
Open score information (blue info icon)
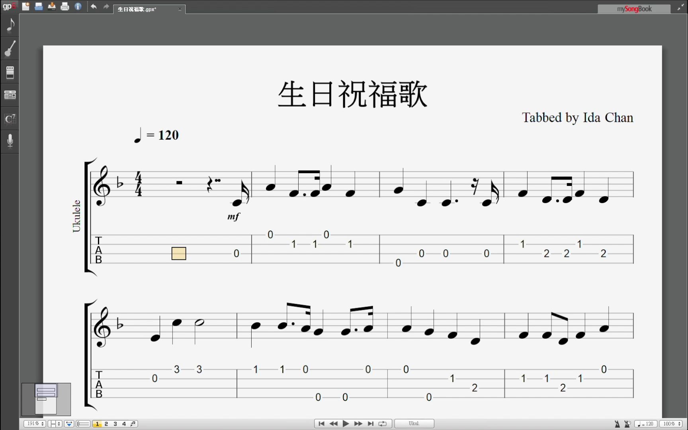78,6
